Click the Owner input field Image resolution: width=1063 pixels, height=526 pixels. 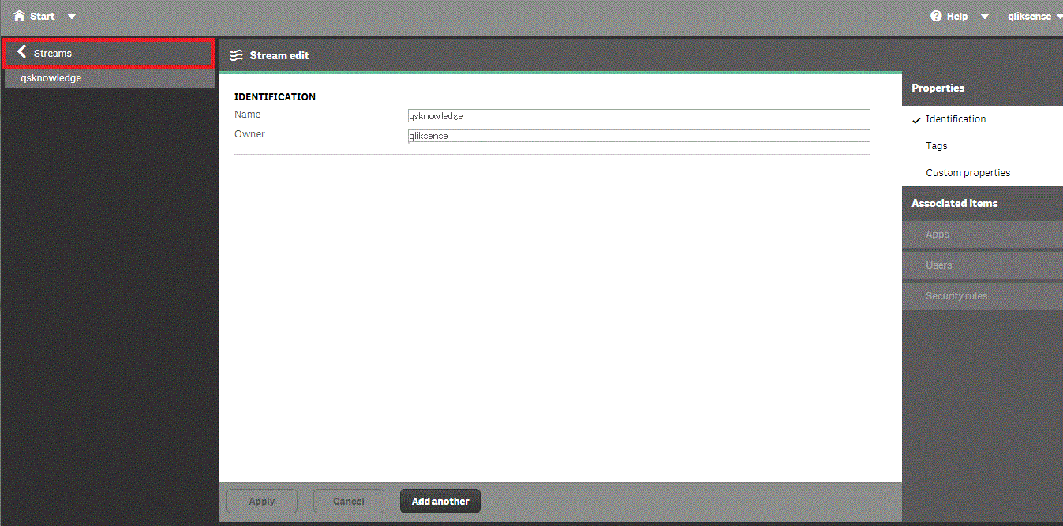click(x=638, y=135)
